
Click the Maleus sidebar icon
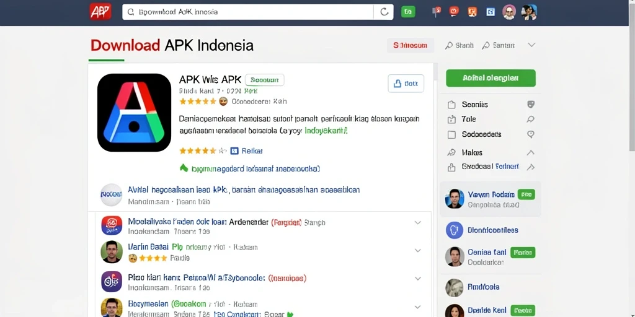[451, 152]
